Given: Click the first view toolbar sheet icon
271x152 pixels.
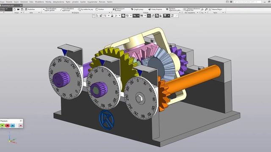Looking at the screenshot, I should (x=97, y=16).
